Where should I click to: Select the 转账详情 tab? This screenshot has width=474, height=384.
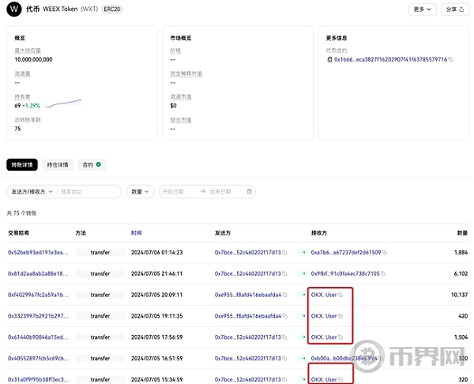(x=22, y=165)
